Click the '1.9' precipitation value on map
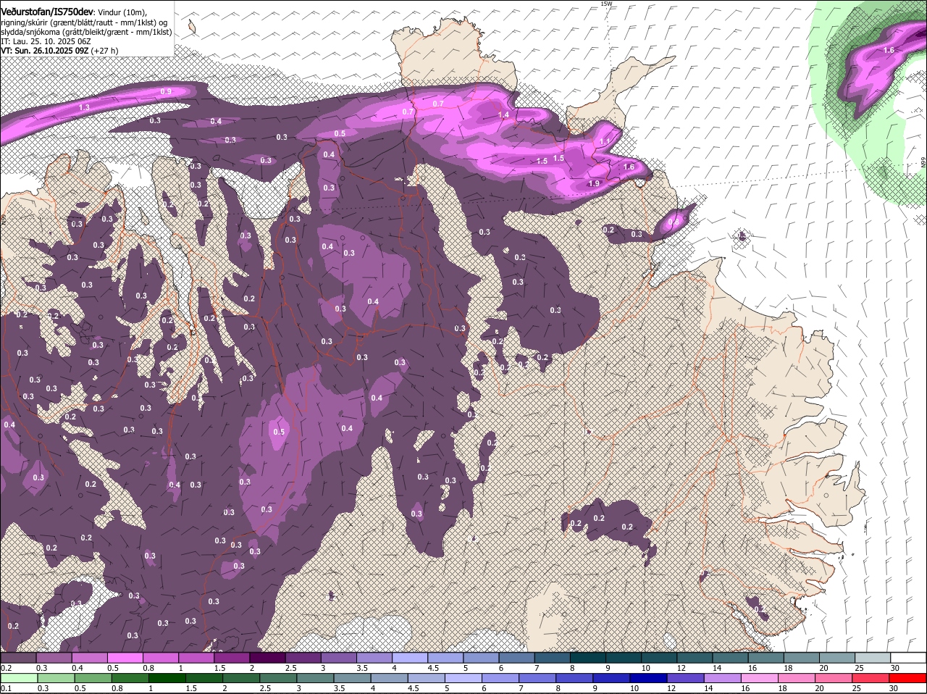The image size is (927, 694). point(594,184)
